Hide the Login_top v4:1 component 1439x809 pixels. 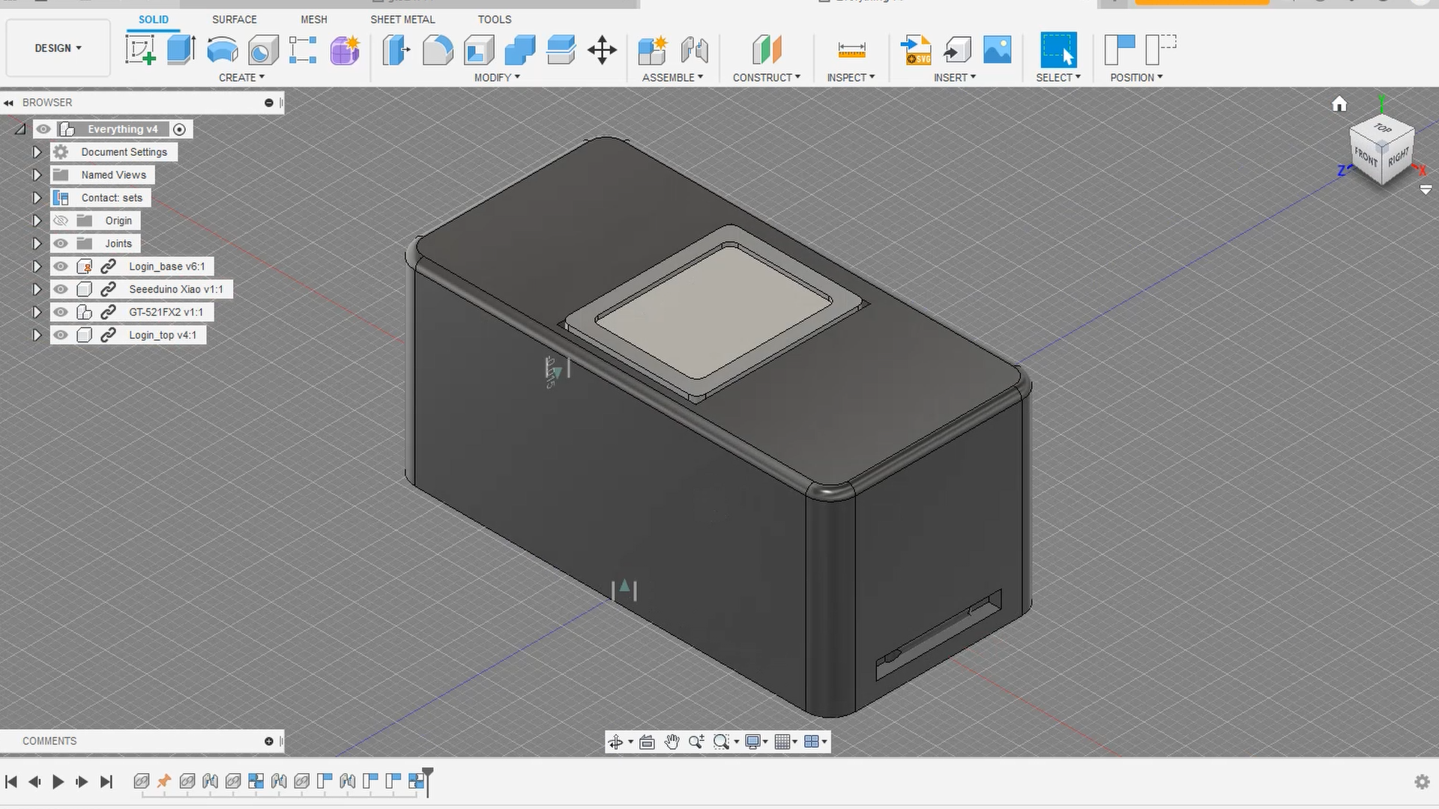[x=60, y=335]
